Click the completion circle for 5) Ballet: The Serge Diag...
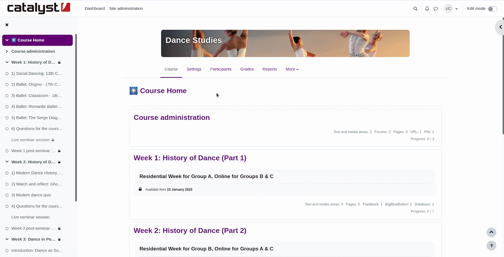 (7, 118)
